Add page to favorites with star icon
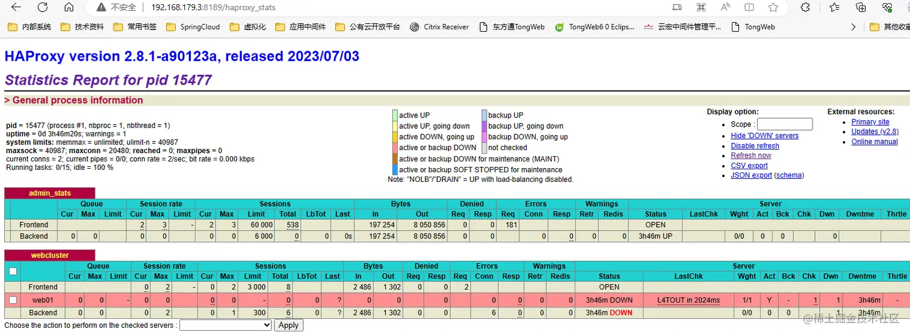The image size is (910, 335). point(773,7)
